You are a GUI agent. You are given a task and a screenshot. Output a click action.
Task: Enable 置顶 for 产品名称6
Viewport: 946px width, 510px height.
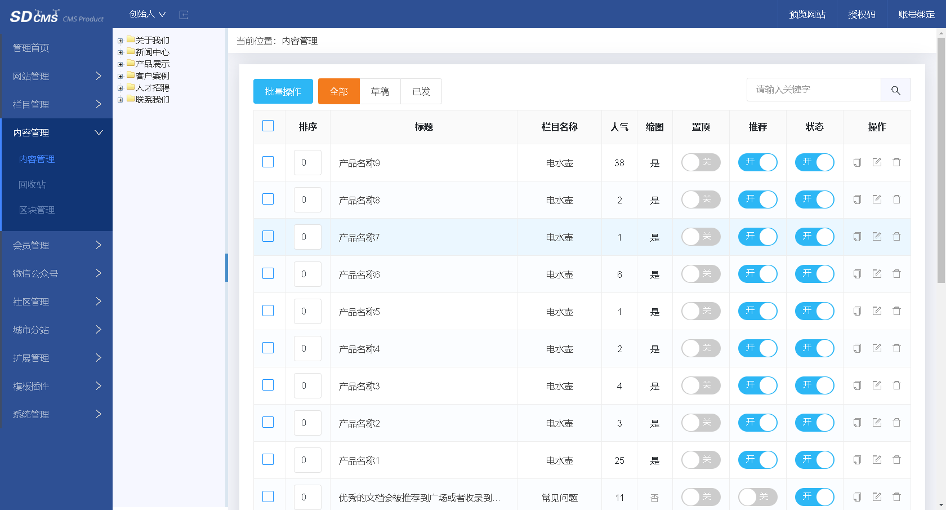click(x=700, y=274)
